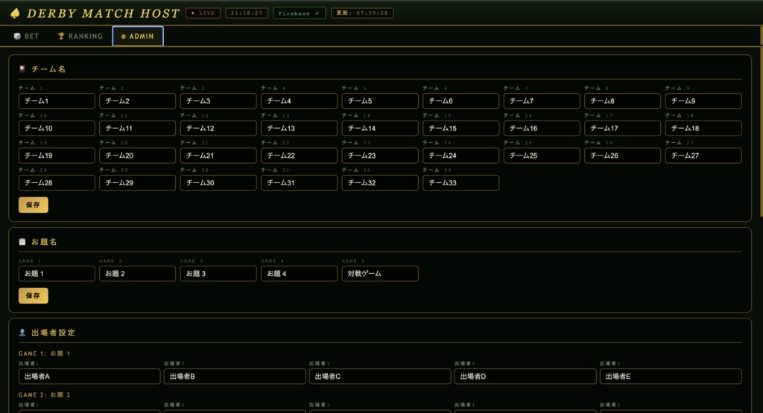Edit the 出場者E contestant field
This screenshot has height=413, width=763.
point(671,376)
